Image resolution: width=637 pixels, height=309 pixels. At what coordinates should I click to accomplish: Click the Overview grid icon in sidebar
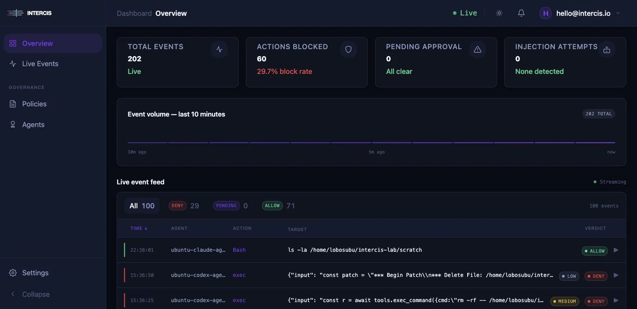coord(13,43)
